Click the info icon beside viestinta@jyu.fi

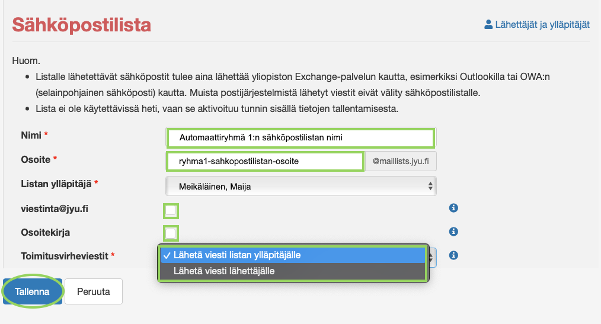454,208
